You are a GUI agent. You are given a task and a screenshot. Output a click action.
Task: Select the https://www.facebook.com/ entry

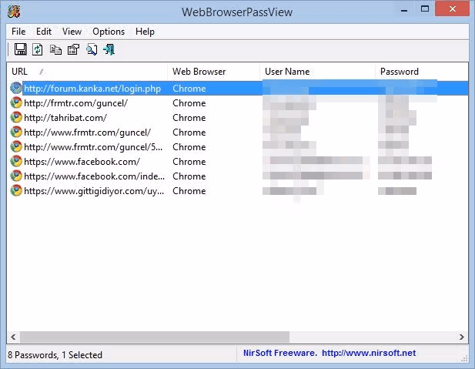pos(82,162)
